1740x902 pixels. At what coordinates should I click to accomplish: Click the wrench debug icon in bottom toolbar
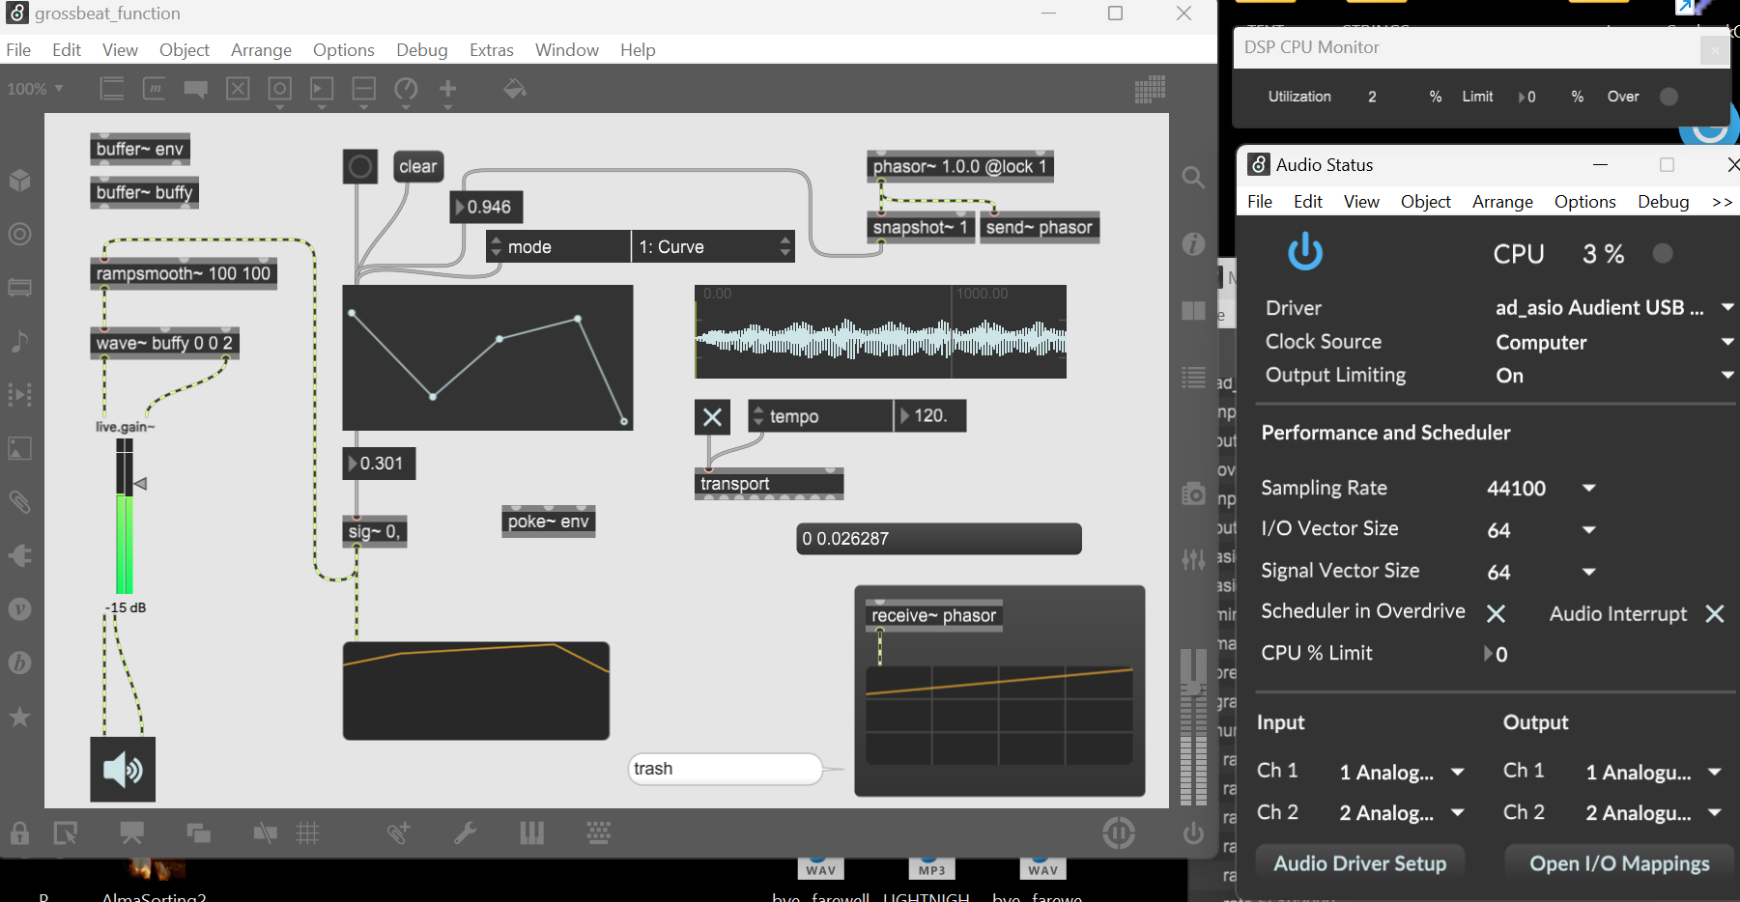tap(466, 833)
